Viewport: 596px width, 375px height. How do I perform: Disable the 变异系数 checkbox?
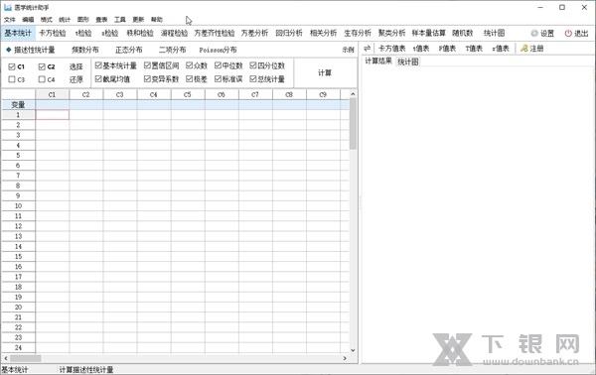[x=147, y=79]
